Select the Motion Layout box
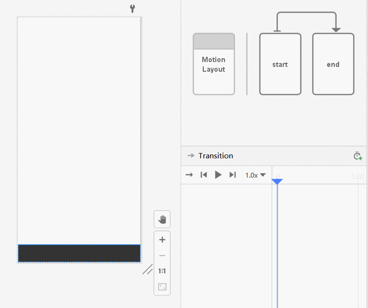 [x=213, y=64]
